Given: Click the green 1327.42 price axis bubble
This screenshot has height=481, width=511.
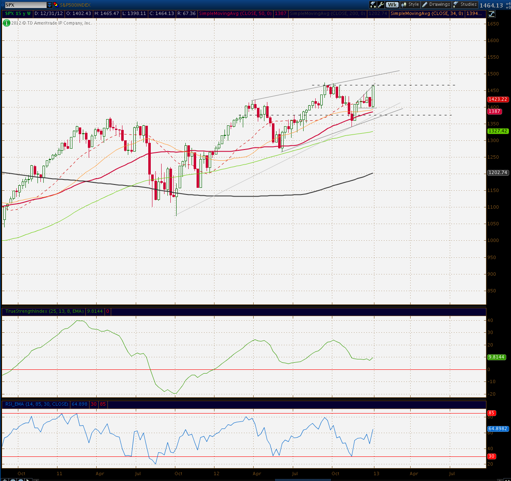Looking at the screenshot, I should click(x=498, y=131).
